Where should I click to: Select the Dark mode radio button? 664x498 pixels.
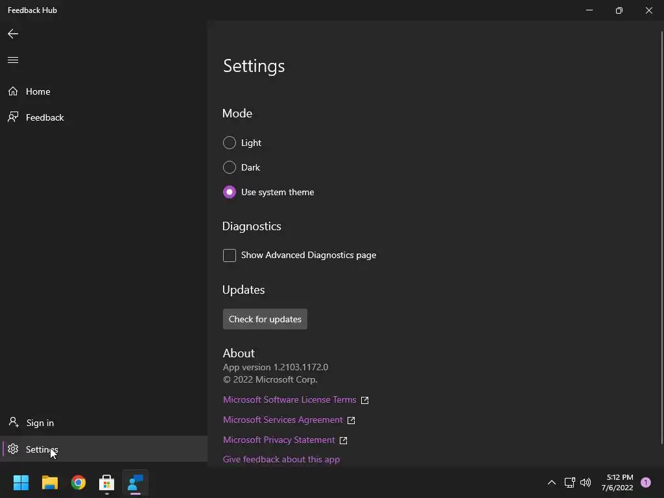229,167
